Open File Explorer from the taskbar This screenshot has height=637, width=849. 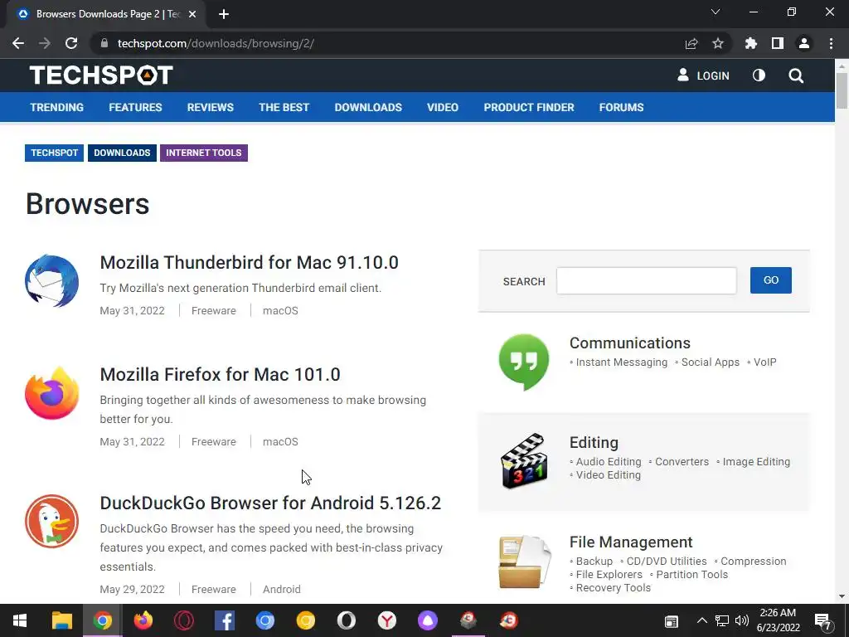click(x=61, y=620)
